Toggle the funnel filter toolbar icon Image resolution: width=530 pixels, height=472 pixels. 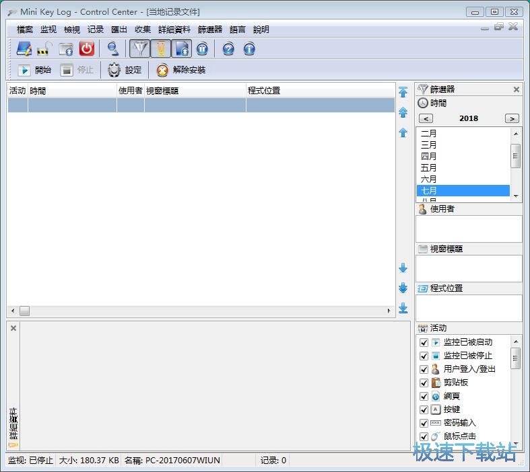click(139, 48)
